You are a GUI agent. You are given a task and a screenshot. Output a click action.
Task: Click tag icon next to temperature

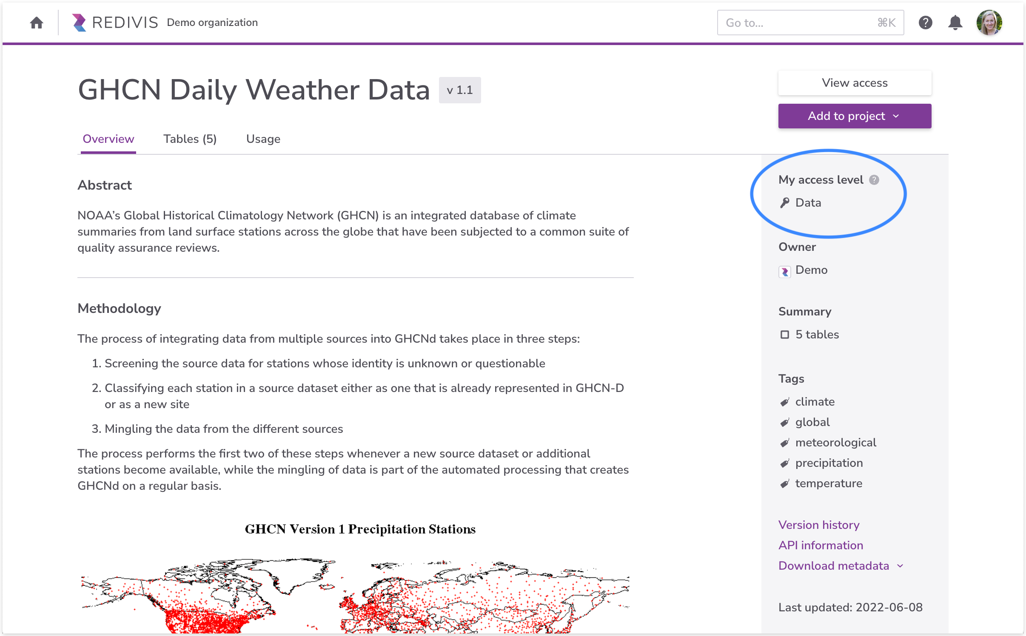(784, 483)
